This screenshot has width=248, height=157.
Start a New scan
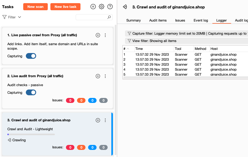(35, 7)
